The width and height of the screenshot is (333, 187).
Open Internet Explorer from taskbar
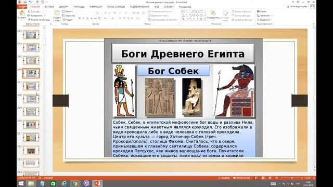pyautogui.click(x=64, y=183)
